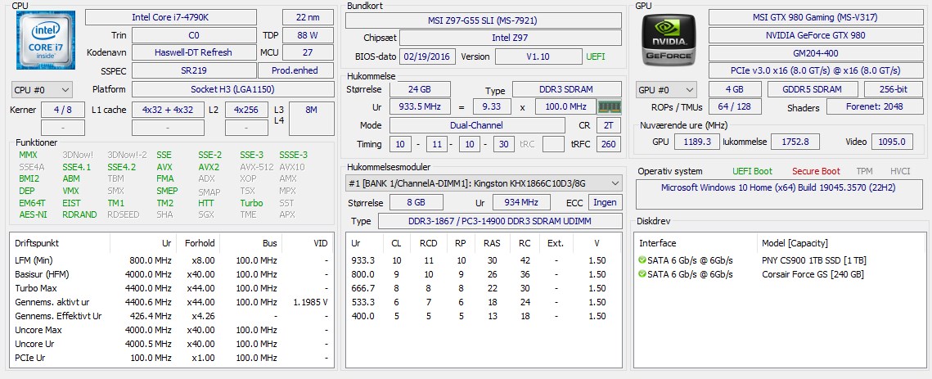Click green check icon beside Corsair Force GS
This screenshot has height=379, width=932.
tap(642, 274)
